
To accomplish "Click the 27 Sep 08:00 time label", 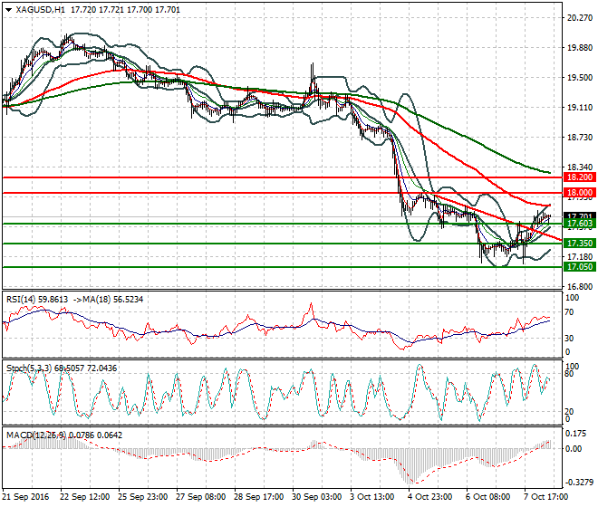I will (x=201, y=497).
